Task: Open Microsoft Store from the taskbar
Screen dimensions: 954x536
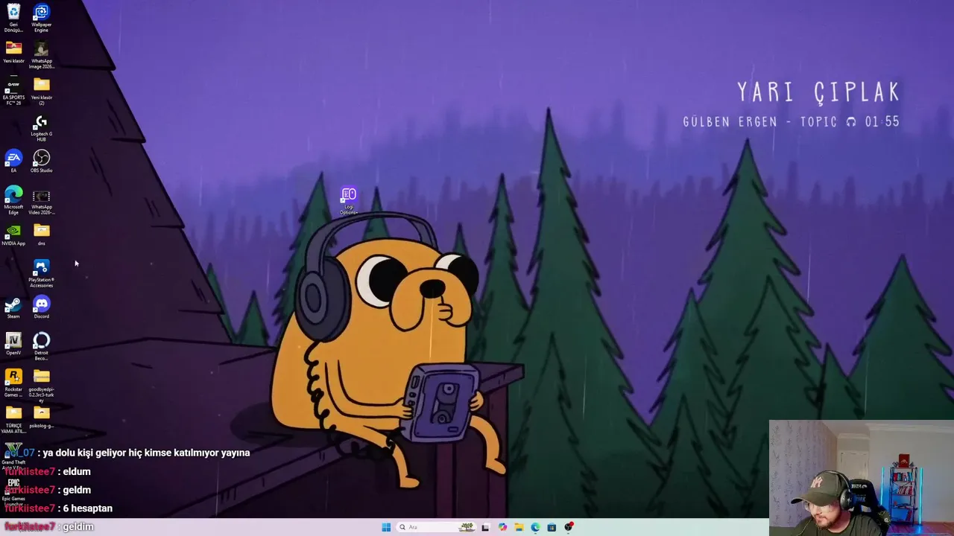Action: tap(552, 527)
